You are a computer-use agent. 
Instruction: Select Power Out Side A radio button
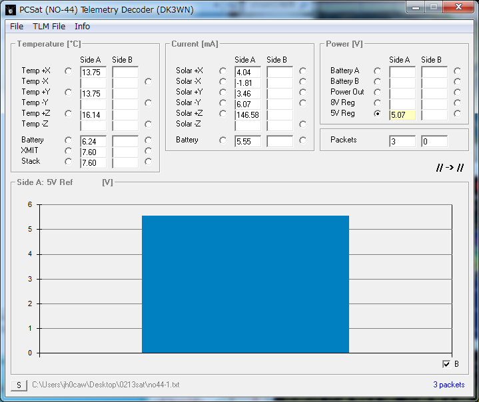(x=378, y=93)
